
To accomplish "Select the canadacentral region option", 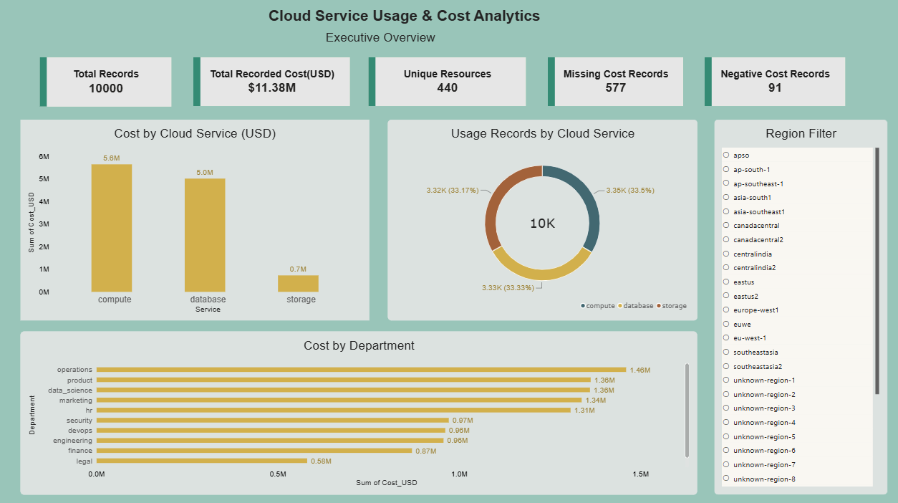I will click(x=726, y=225).
